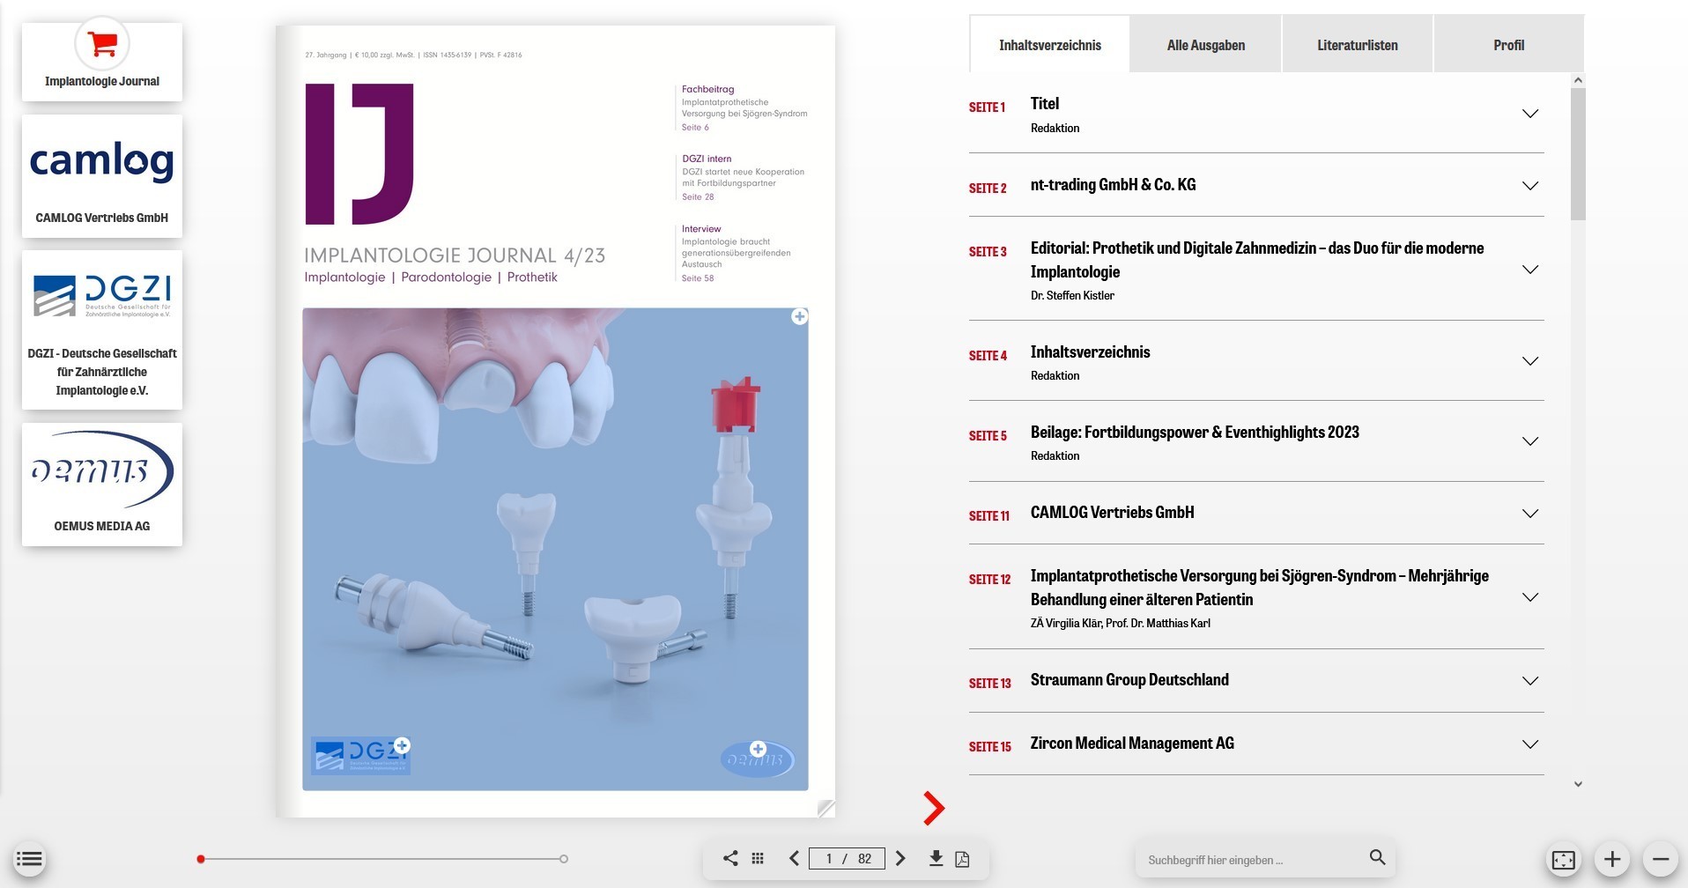Click the search magnifier icon

point(1378,857)
